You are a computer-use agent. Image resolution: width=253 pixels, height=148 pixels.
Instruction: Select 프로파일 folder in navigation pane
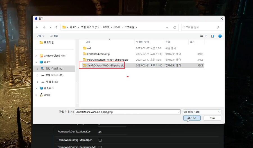click(49, 42)
